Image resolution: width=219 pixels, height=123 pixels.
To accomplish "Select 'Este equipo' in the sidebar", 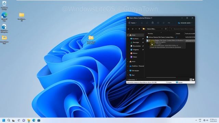I will pyautogui.click(x=135, y=71).
